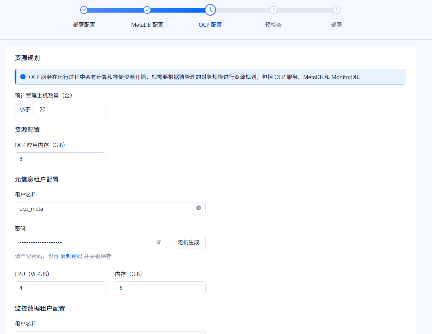Click the completed MetaDB 配置 step checkmark icon

(147, 10)
